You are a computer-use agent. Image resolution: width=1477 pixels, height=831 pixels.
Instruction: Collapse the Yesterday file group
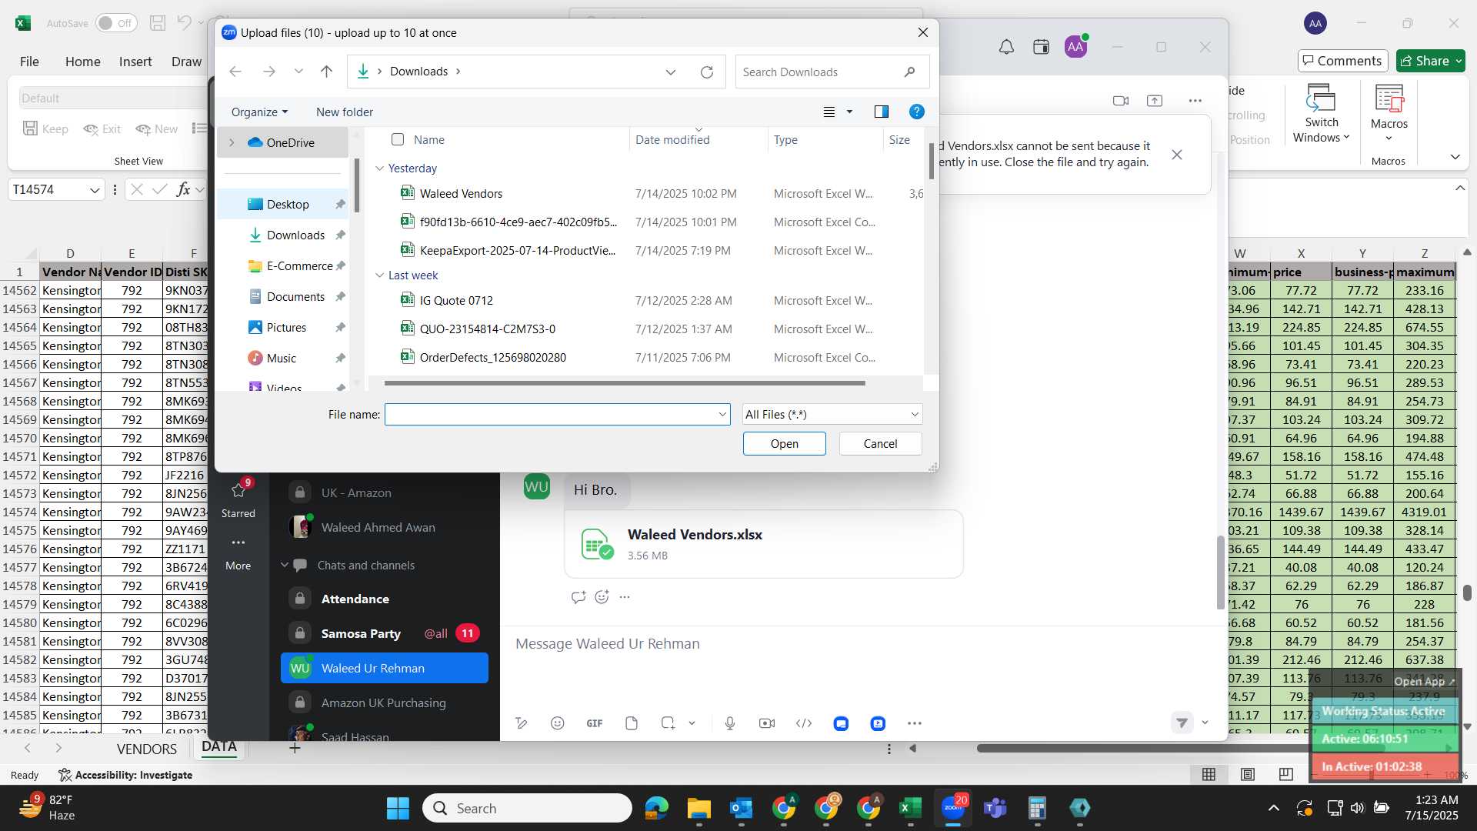pyautogui.click(x=379, y=169)
